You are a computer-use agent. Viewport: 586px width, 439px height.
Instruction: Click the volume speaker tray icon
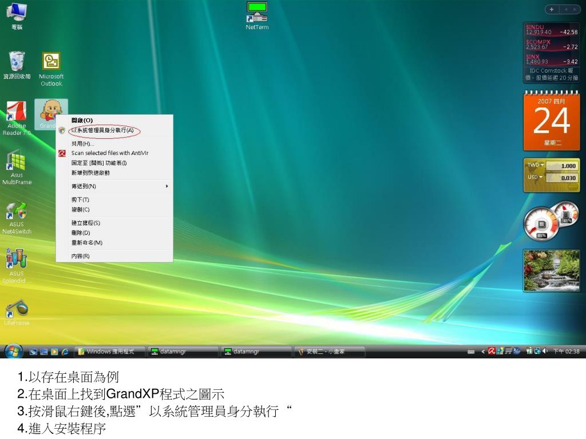point(545,351)
